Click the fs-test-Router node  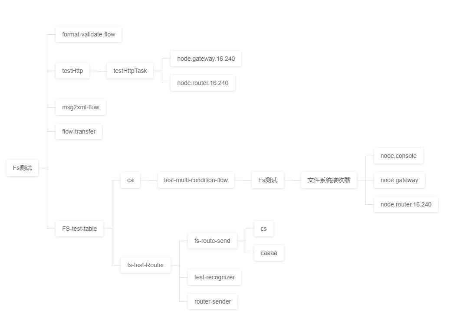coord(145,265)
